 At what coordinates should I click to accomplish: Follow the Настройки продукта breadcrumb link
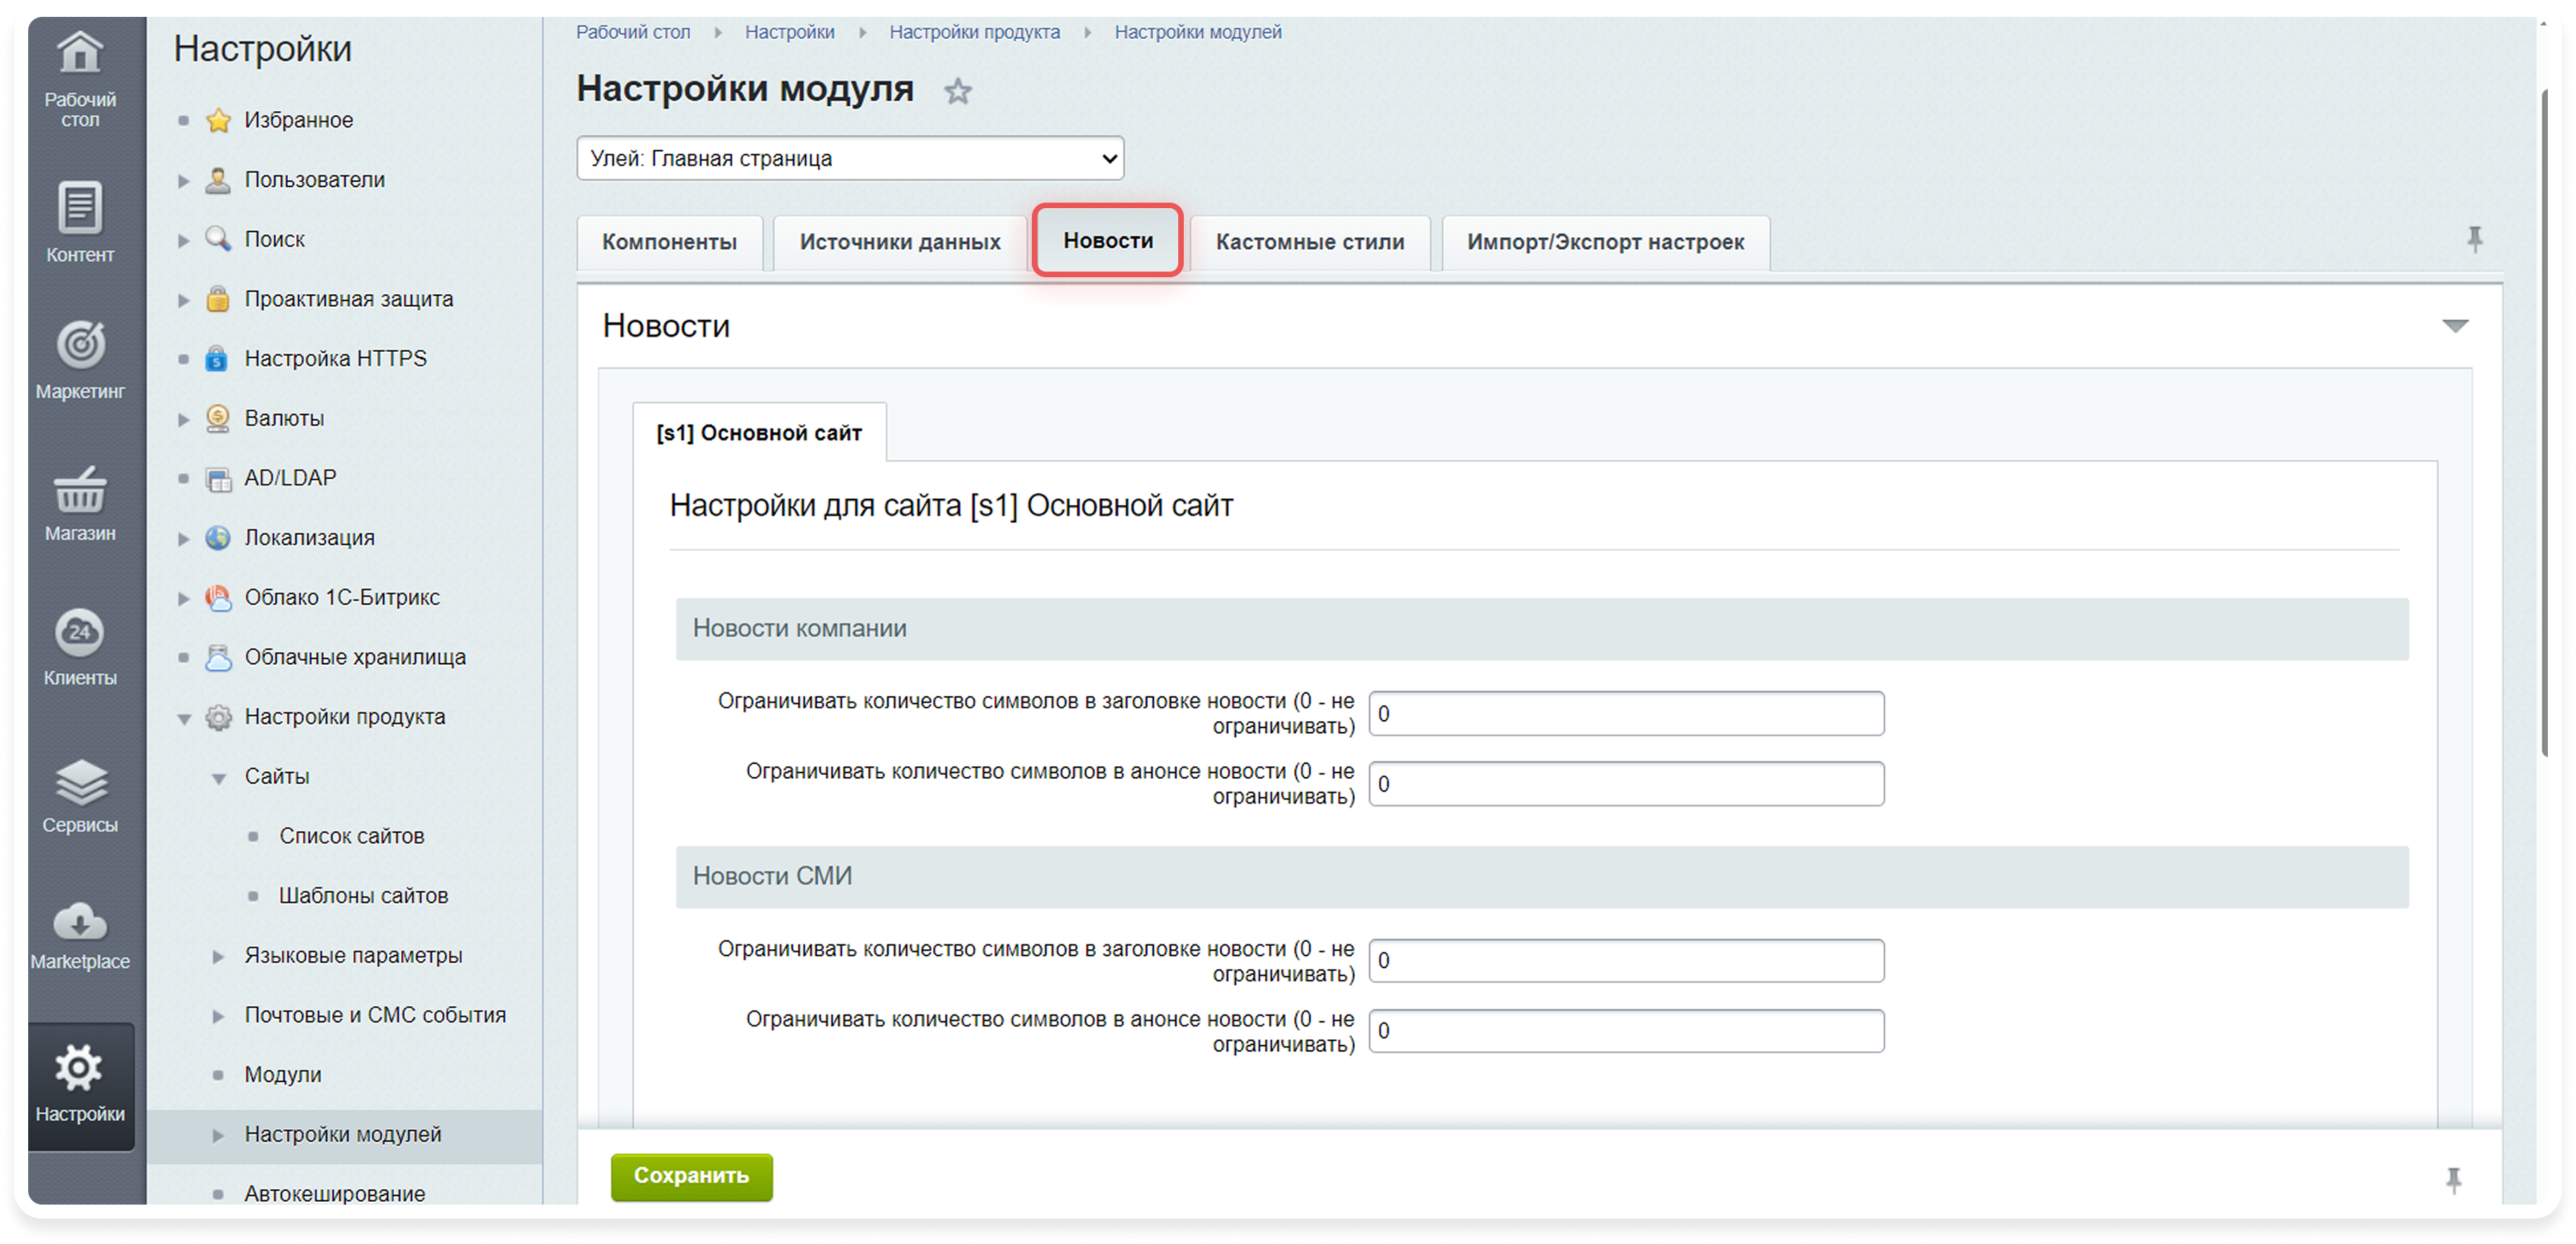pos(974,32)
